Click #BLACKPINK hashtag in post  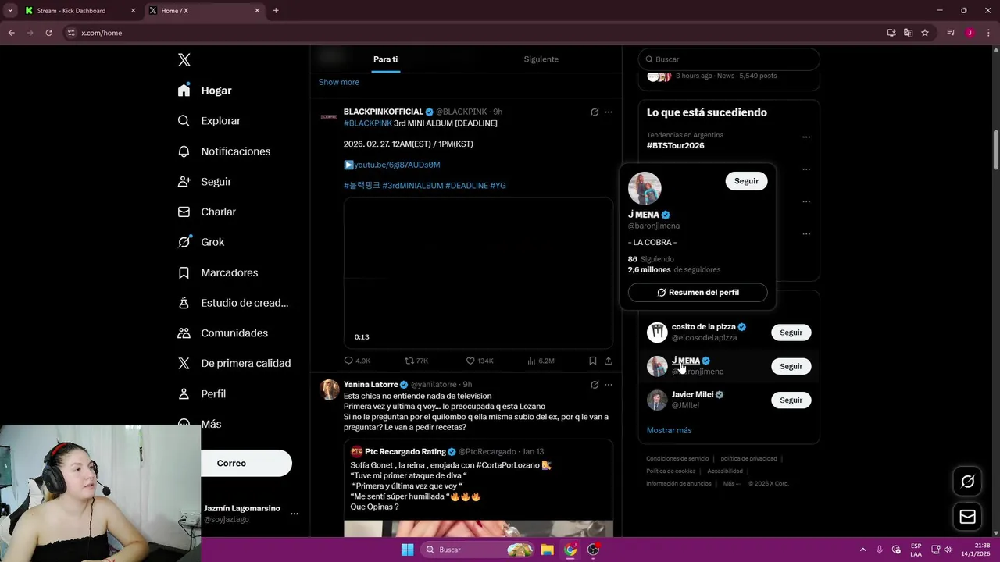(368, 123)
